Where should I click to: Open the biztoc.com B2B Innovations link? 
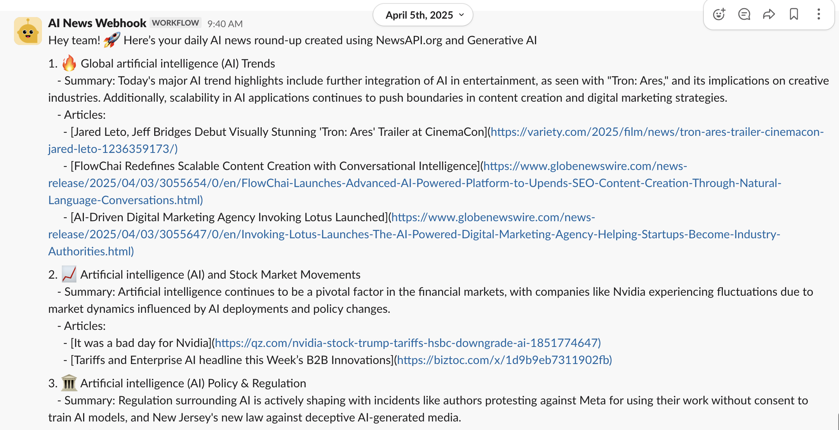504,360
